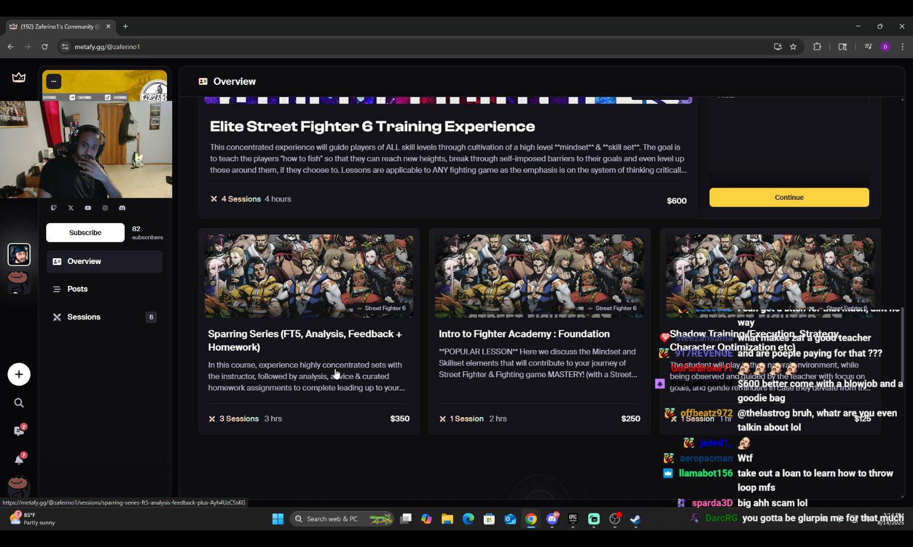Open messages icon with badge 2
Screen dimensions: 913x547
19,431
